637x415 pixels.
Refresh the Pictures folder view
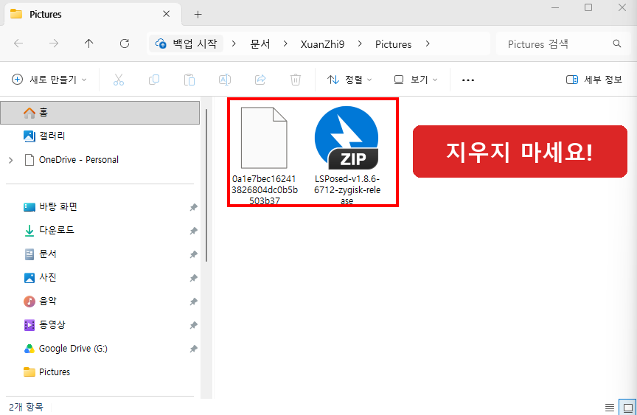point(125,43)
